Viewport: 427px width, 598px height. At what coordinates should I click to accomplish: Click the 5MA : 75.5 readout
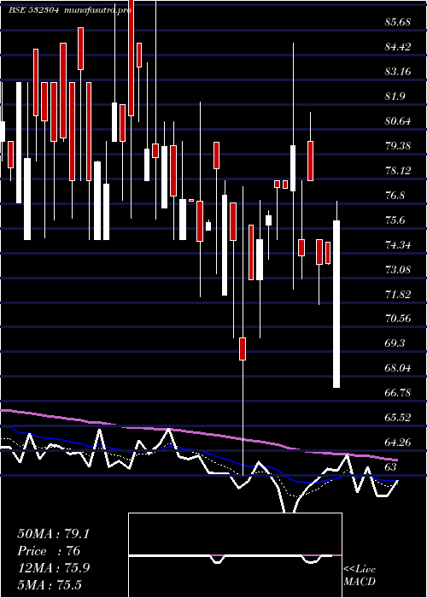tap(50, 584)
